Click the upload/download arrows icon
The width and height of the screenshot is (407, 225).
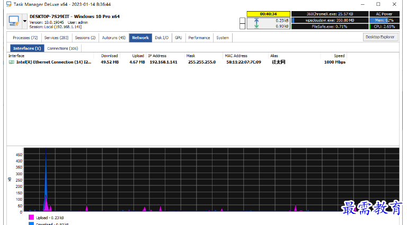pyautogui.click(x=256, y=23)
